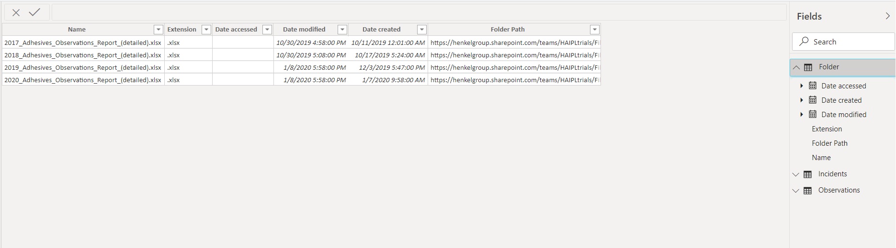The image size is (896, 248).
Task: Click the 2020_Adhesives_Observations_Report_(detailed).xlsx cell
Action: [83, 80]
